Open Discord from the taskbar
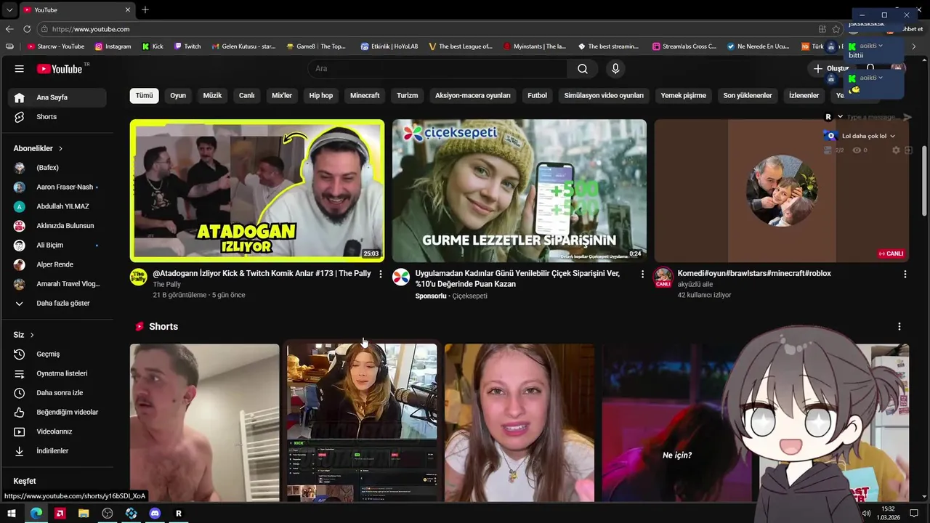The image size is (930, 523). click(x=155, y=514)
